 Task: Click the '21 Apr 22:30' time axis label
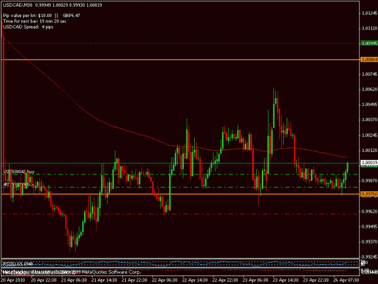pos(134,280)
